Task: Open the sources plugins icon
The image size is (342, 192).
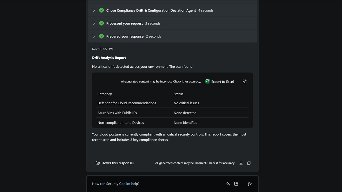Action: [236, 184]
